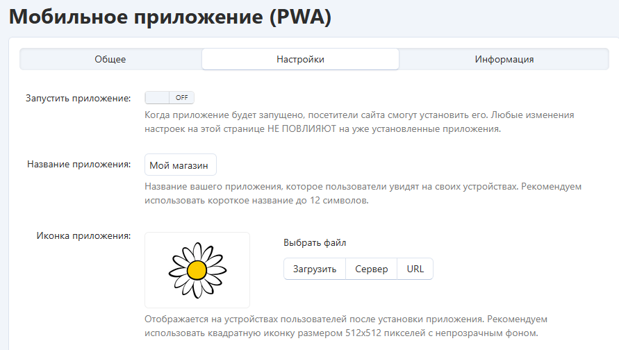This screenshot has width=619, height=350.
Task: Enable the Запустить приложение switch
Action: [x=170, y=98]
